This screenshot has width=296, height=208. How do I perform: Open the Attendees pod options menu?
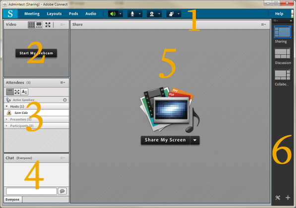(62, 83)
